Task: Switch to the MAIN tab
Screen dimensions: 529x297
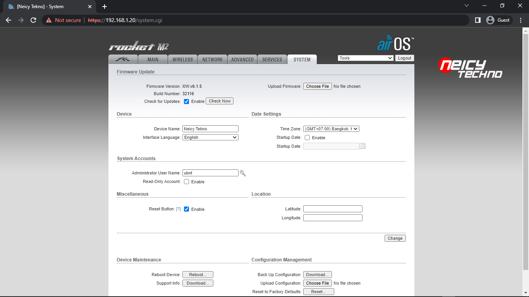Action: pyautogui.click(x=153, y=60)
